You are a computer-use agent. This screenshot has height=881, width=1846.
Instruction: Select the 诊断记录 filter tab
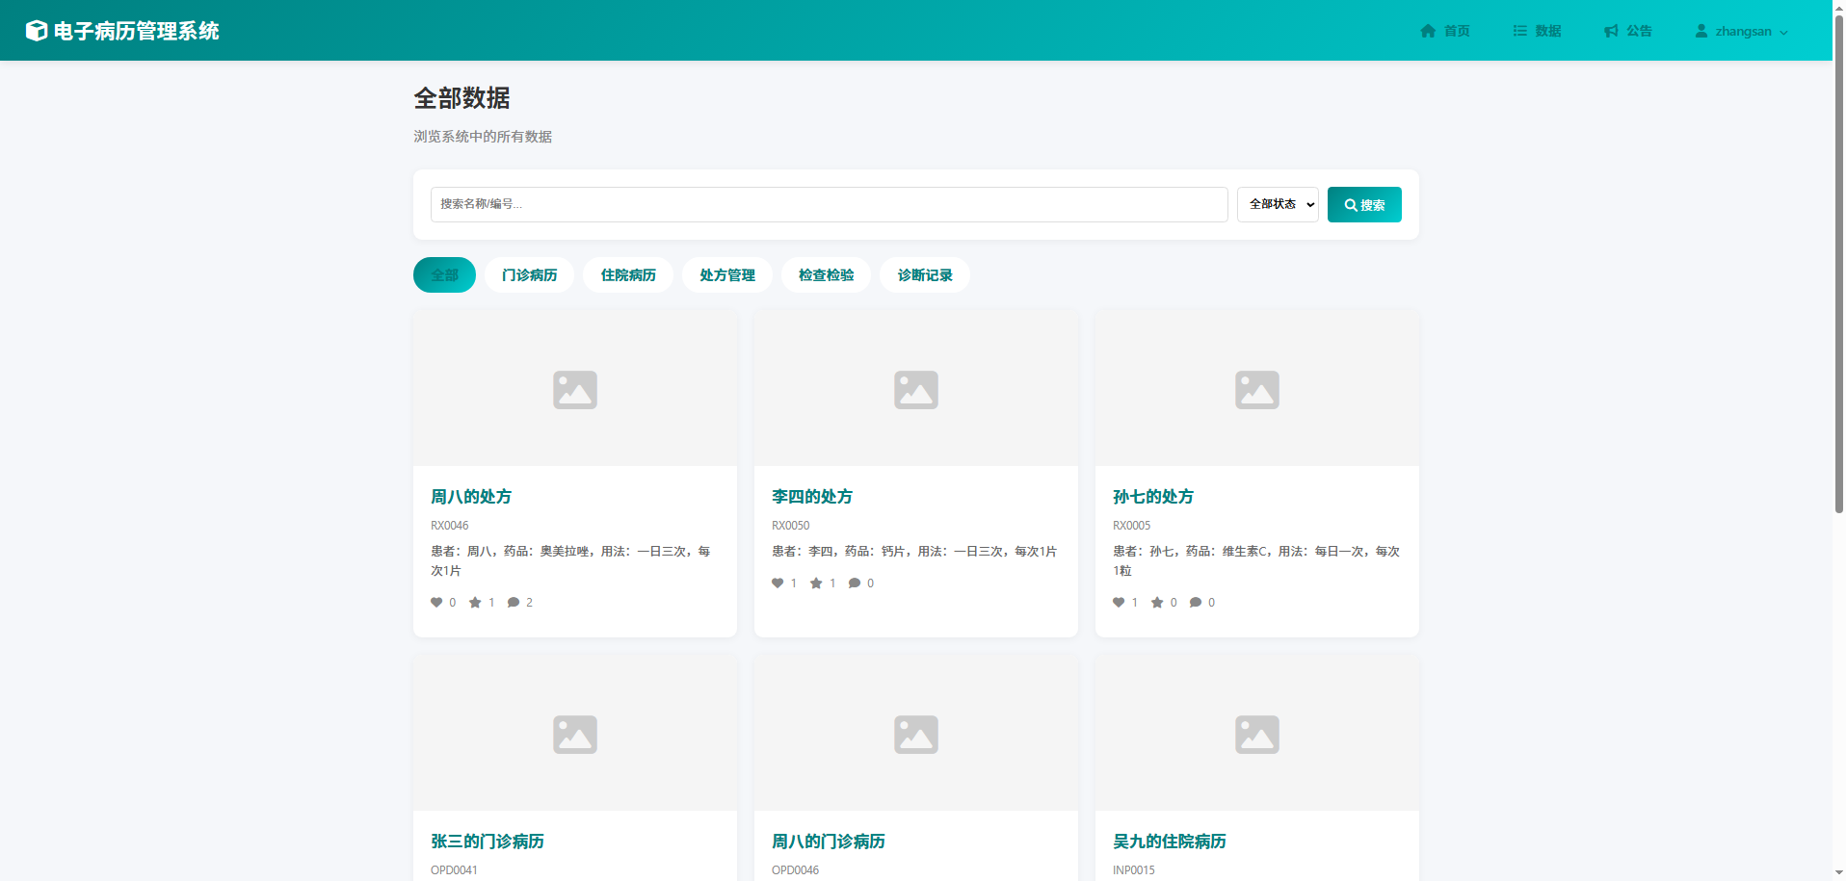(925, 274)
